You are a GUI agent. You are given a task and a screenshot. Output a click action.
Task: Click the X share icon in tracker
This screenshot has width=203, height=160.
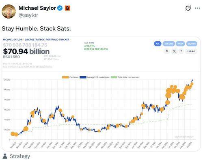tap(174, 51)
